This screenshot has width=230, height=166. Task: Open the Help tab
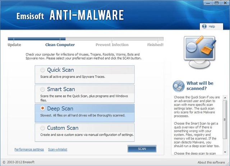tap(211, 26)
